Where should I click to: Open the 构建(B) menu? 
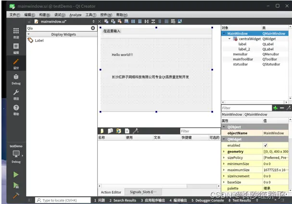click(45, 15)
